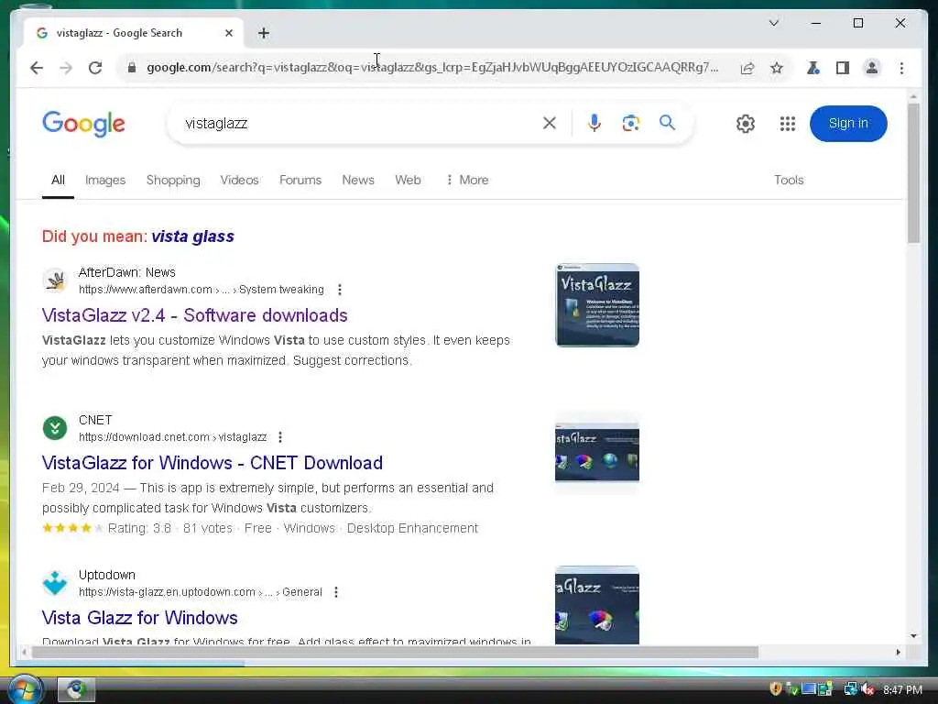Click the horizontal scrollbar thumb
This screenshot has height=704, width=938.
pos(395,653)
